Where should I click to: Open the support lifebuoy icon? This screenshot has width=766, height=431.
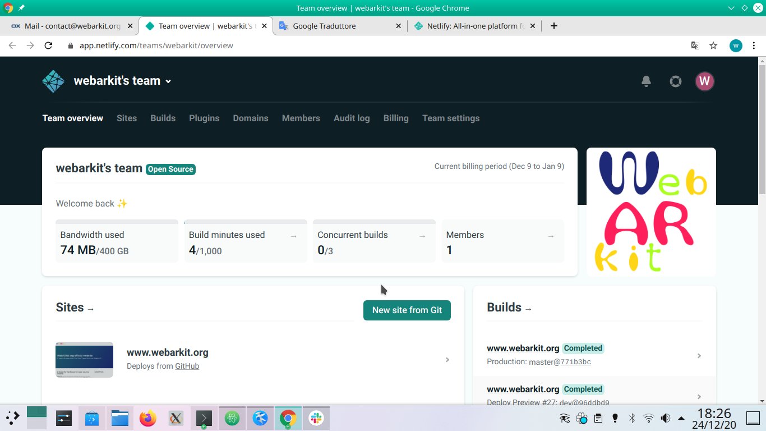tap(676, 81)
